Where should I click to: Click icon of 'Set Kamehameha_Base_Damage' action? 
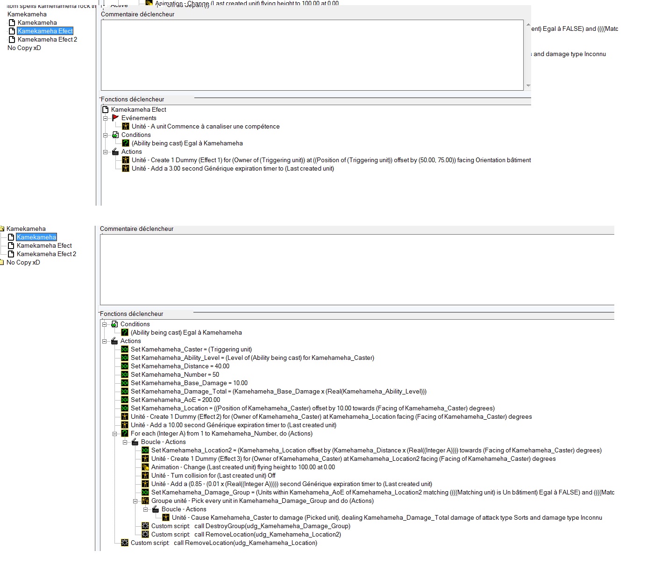[x=125, y=383]
